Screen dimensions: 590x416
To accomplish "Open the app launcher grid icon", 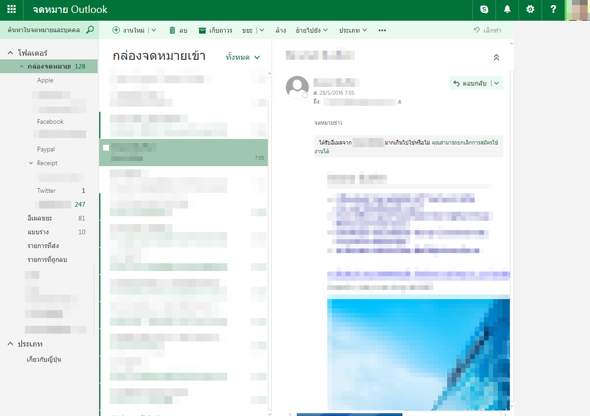I will (x=12, y=9).
